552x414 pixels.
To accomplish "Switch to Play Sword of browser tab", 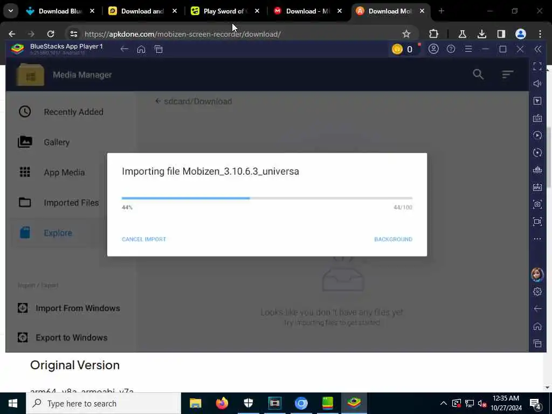I will point(225,11).
